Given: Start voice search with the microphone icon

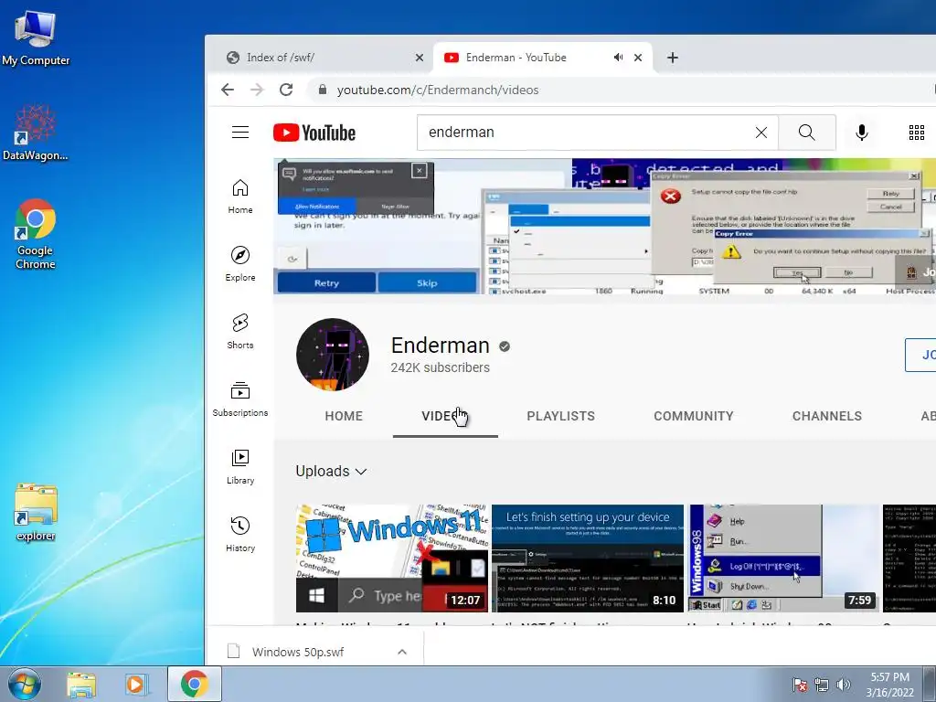Looking at the screenshot, I should [861, 133].
